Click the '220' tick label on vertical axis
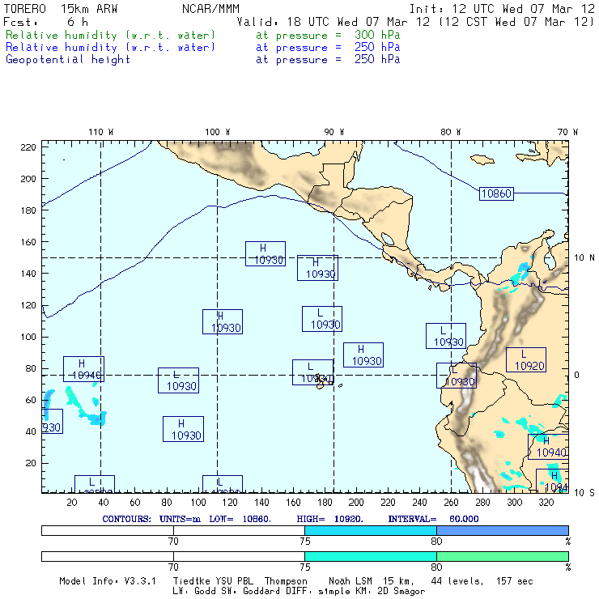Image resolution: width=599 pixels, height=599 pixels. click(28, 147)
